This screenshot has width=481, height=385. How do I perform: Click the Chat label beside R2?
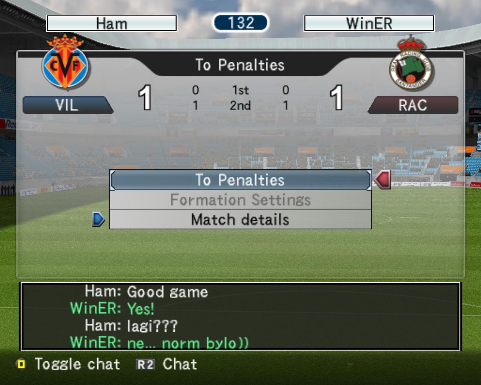(x=180, y=364)
